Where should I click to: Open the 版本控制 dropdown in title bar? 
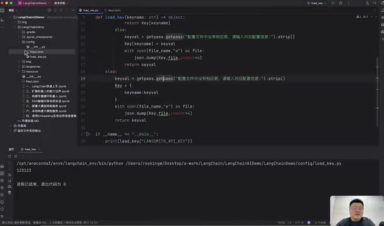(61, 3)
